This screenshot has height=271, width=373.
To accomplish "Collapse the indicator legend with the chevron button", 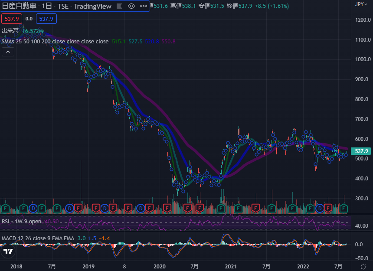I will [x=8, y=52].
